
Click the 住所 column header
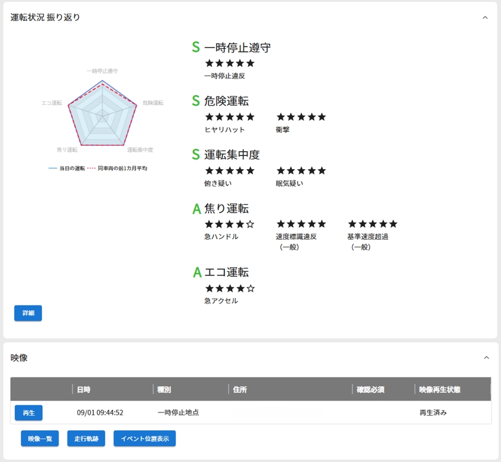[240, 390]
